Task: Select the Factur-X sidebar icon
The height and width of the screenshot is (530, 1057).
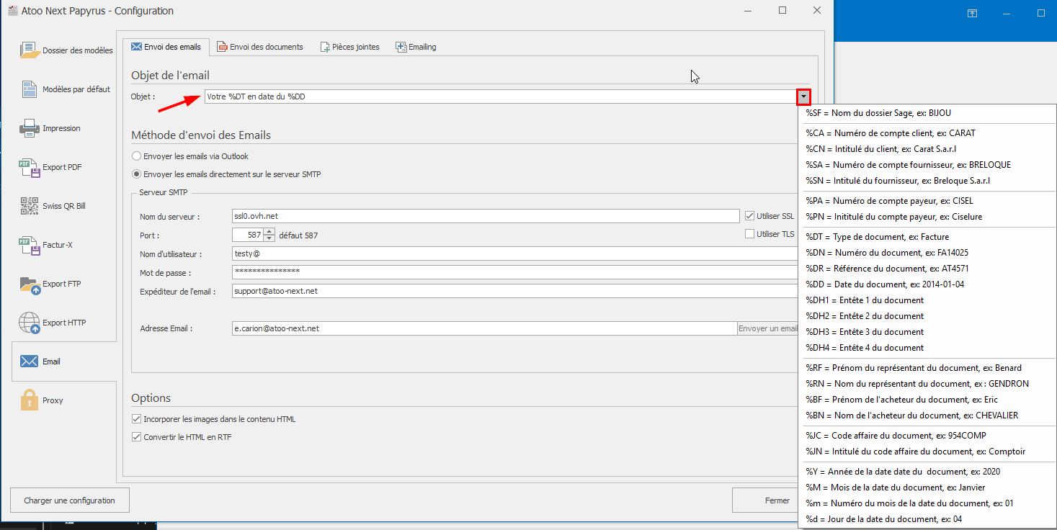Action: 30,245
